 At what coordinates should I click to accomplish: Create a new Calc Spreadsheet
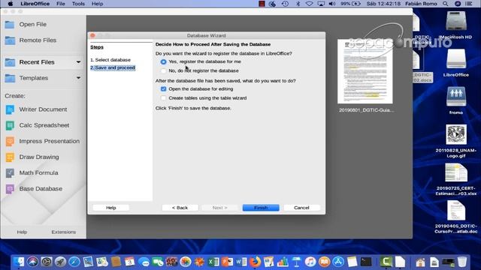44,125
